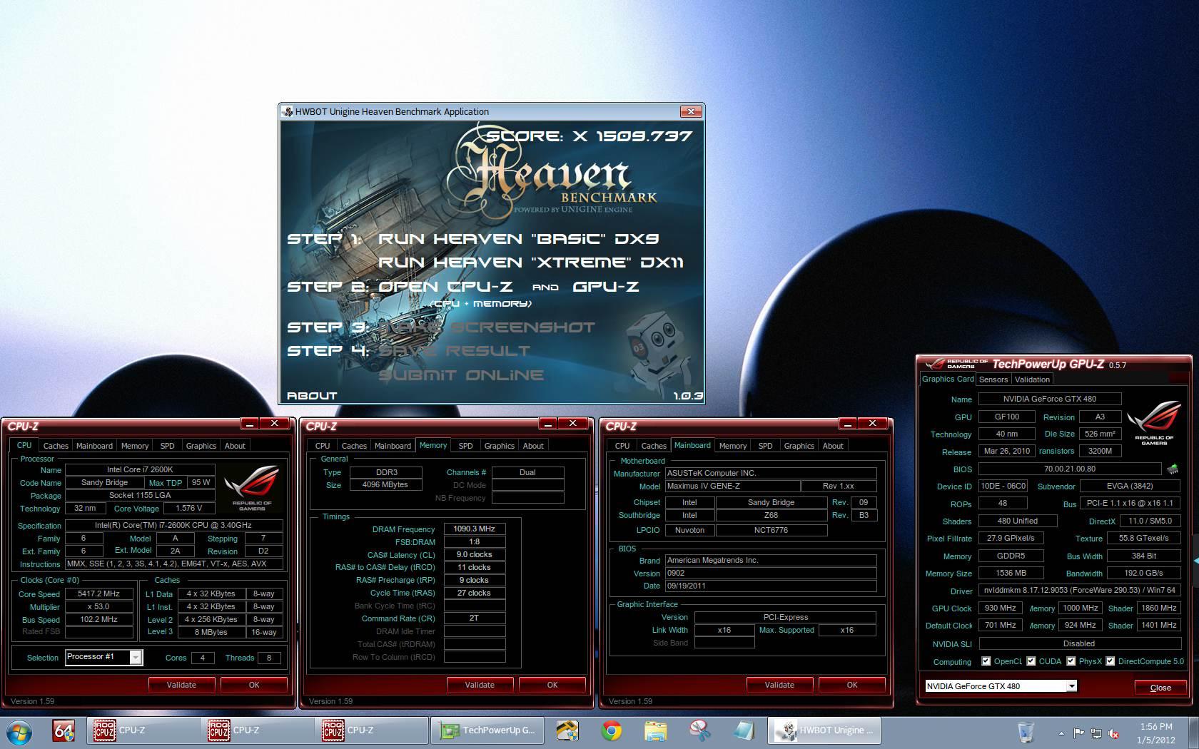Open the Google Chrome taskbar icon
The height and width of the screenshot is (749, 1199).
click(x=611, y=731)
